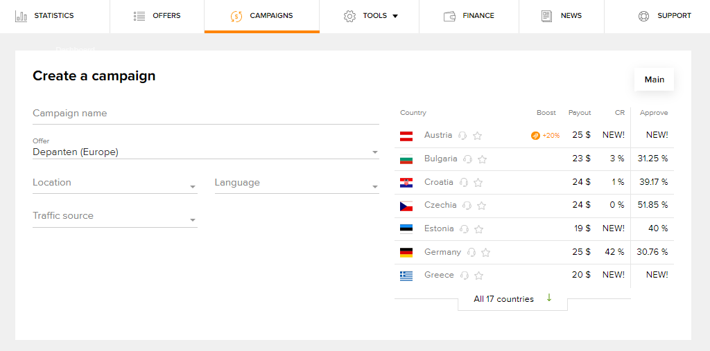Click the headset icon next to Austria

point(462,135)
